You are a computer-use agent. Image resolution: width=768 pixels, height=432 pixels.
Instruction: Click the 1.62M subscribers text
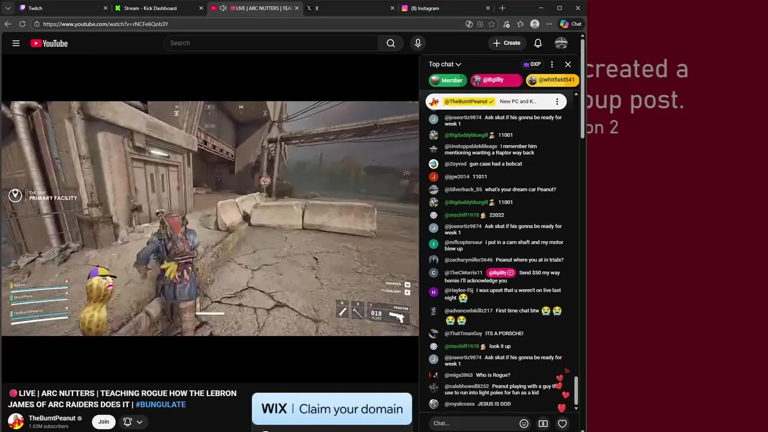(49, 427)
